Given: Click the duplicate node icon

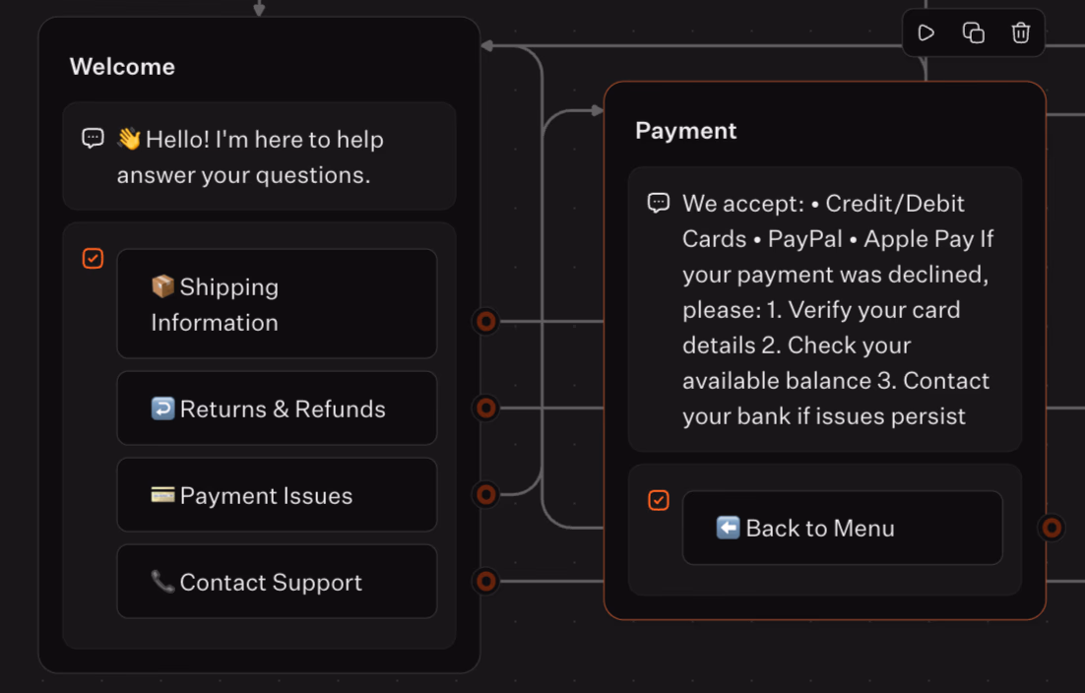Looking at the screenshot, I should tap(973, 32).
